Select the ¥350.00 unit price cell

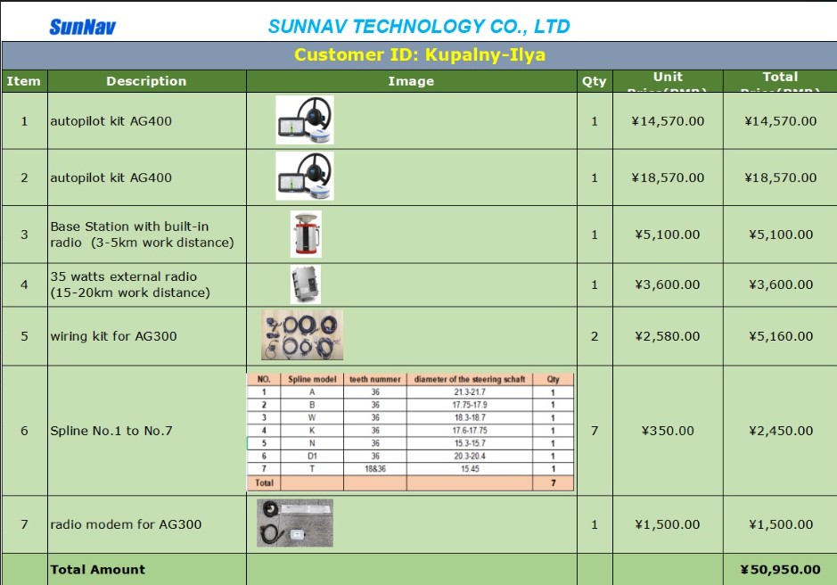668,431
